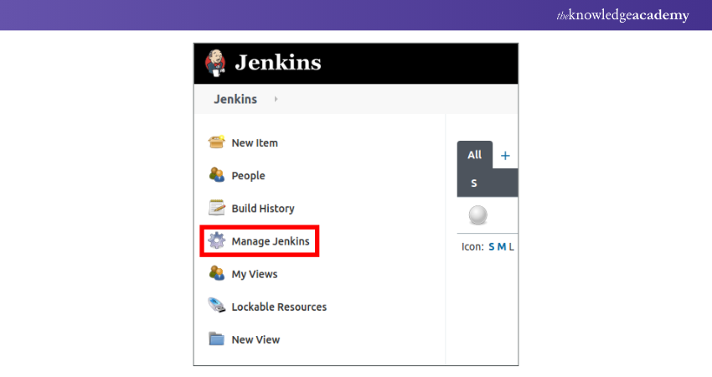Expand the Jenkins breadcrumb arrow menu
Screen dimensions: 712x377
point(276,100)
